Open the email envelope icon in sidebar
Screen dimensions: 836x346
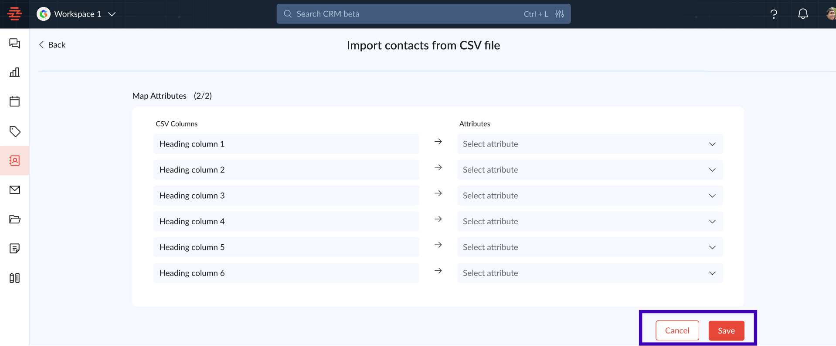15,190
